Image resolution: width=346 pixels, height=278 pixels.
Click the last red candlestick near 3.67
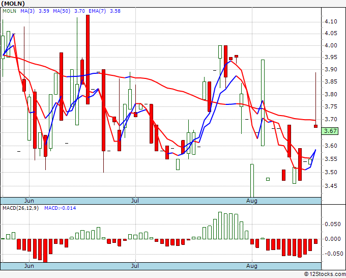click(316, 126)
